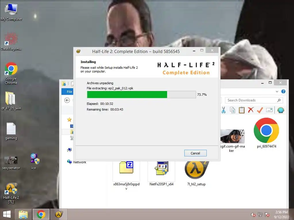294x220 pixels.
Task: Maximize the Downloads Explorer window
Action: [270, 82]
